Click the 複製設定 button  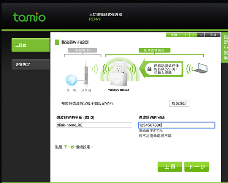pos(179,103)
